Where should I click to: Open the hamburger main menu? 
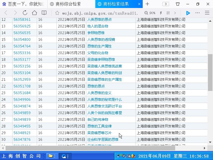207,13
